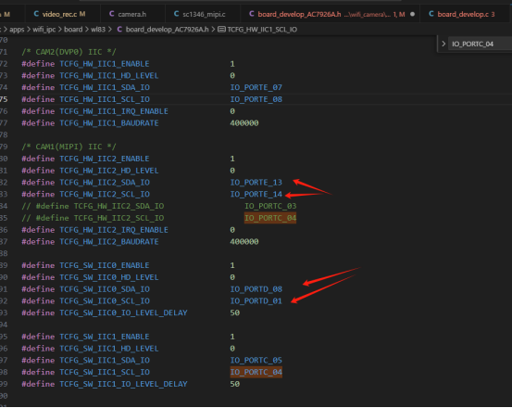Click highlighted IO_PORTC_04 for TCFG_SW_IIC1_SCL_IO
512x408 pixels.
[256, 373]
